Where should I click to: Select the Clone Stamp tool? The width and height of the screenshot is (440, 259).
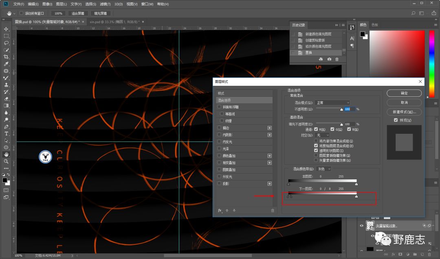tap(6, 85)
